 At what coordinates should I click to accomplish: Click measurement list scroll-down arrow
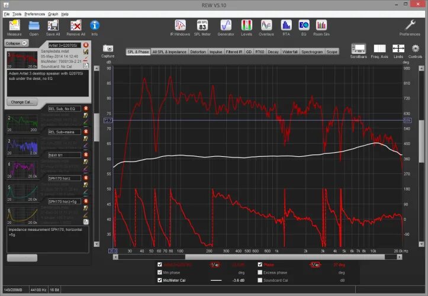[96, 244]
